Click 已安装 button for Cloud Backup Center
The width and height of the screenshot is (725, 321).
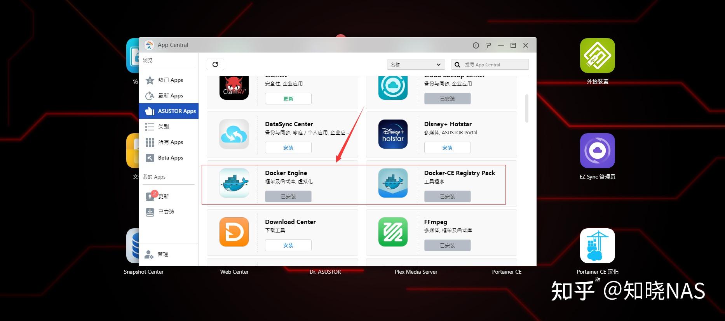click(x=448, y=99)
